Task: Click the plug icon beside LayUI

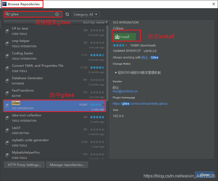Action: click(x=7, y=130)
